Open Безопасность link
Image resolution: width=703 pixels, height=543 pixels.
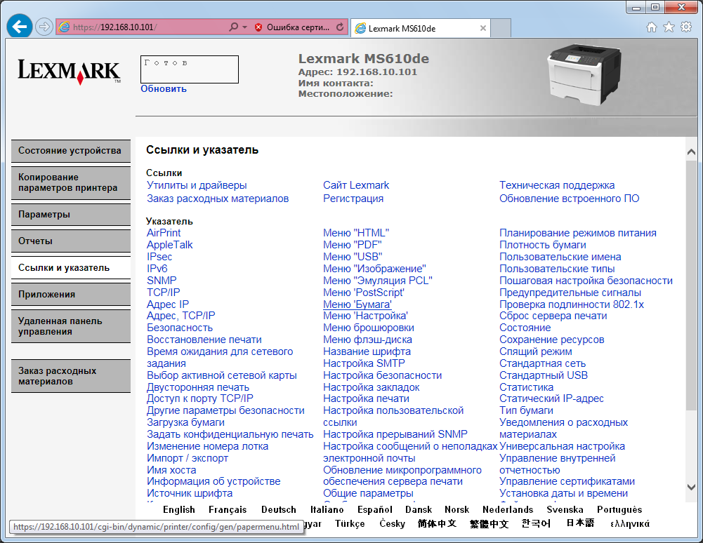tap(180, 328)
